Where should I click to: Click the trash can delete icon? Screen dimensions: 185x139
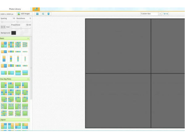[x=48, y=14]
